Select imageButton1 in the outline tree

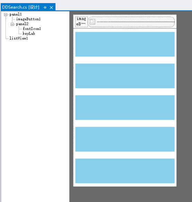click(28, 19)
